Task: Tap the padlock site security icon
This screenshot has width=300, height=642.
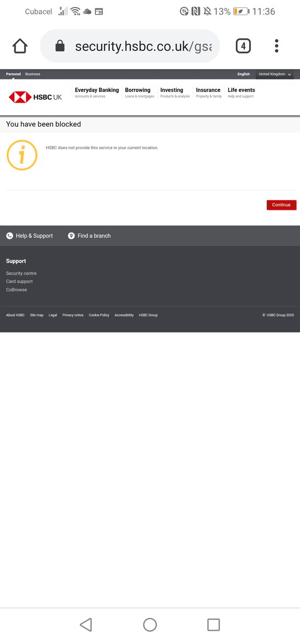Action: click(60, 47)
